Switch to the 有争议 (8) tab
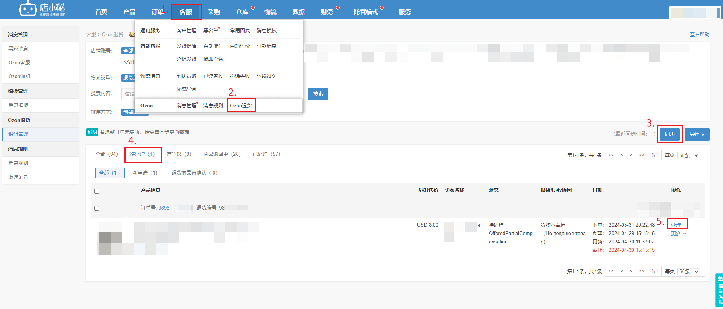Image resolution: width=723 pixels, height=309 pixels. 179,154
